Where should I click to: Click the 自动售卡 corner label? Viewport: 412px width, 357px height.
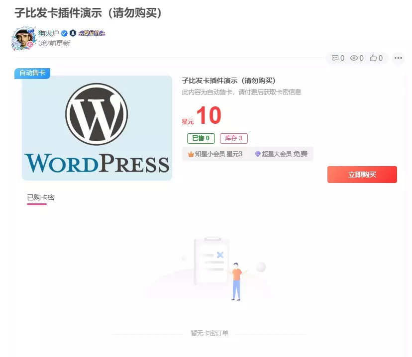(32, 73)
